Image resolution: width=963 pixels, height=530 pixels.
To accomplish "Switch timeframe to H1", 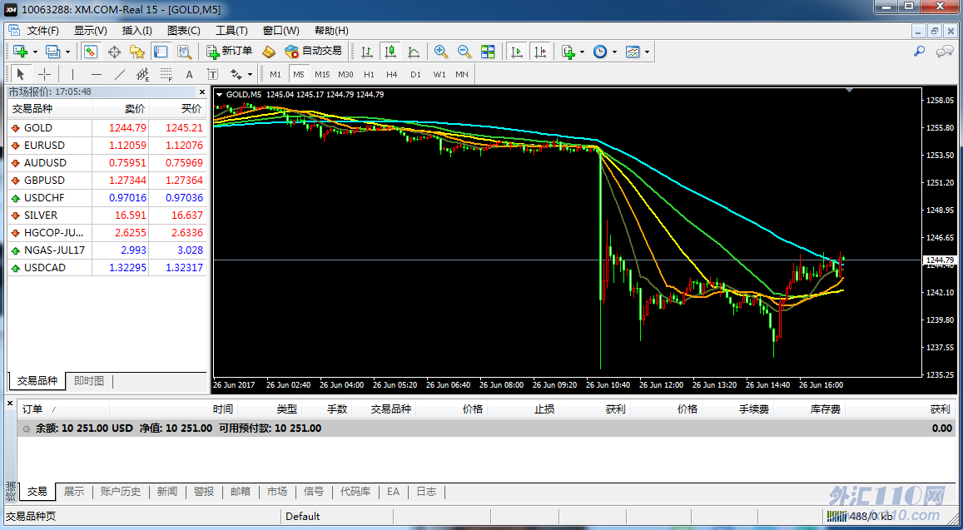I will [x=369, y=74].
